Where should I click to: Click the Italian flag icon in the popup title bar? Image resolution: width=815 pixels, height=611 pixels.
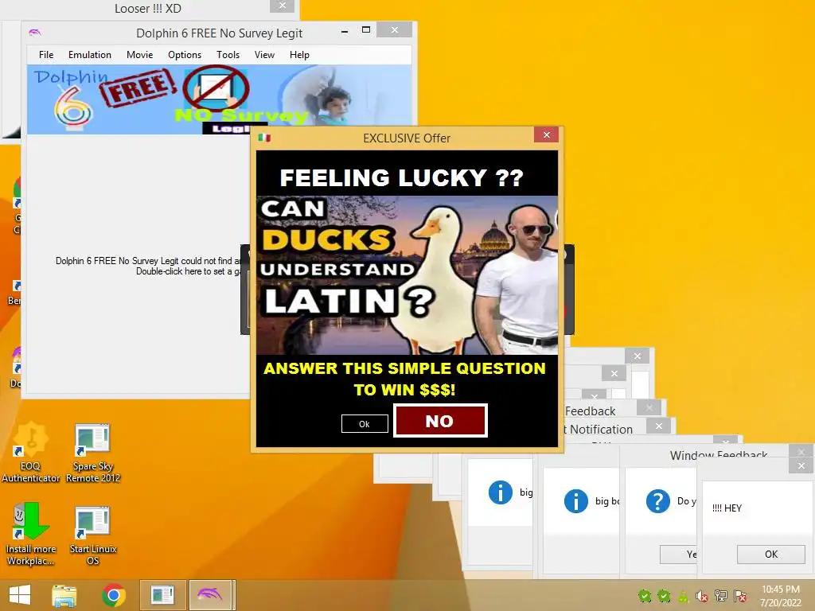click(x=264, y=138)
